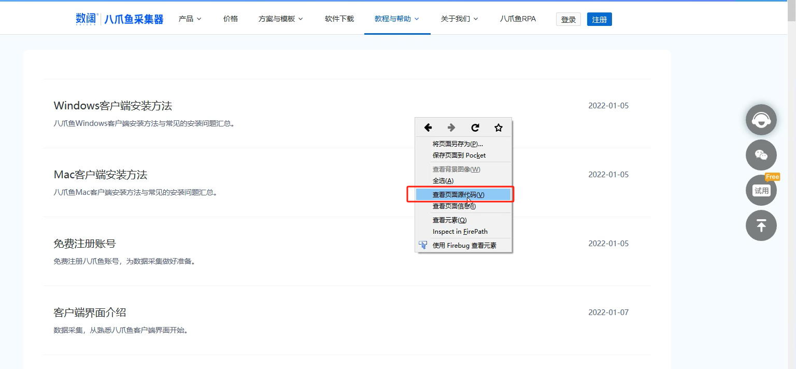This screenshot has width=796, height=369.
Task: Choose 查看页面信息 menu entry
Action: [x=463, y=206]
